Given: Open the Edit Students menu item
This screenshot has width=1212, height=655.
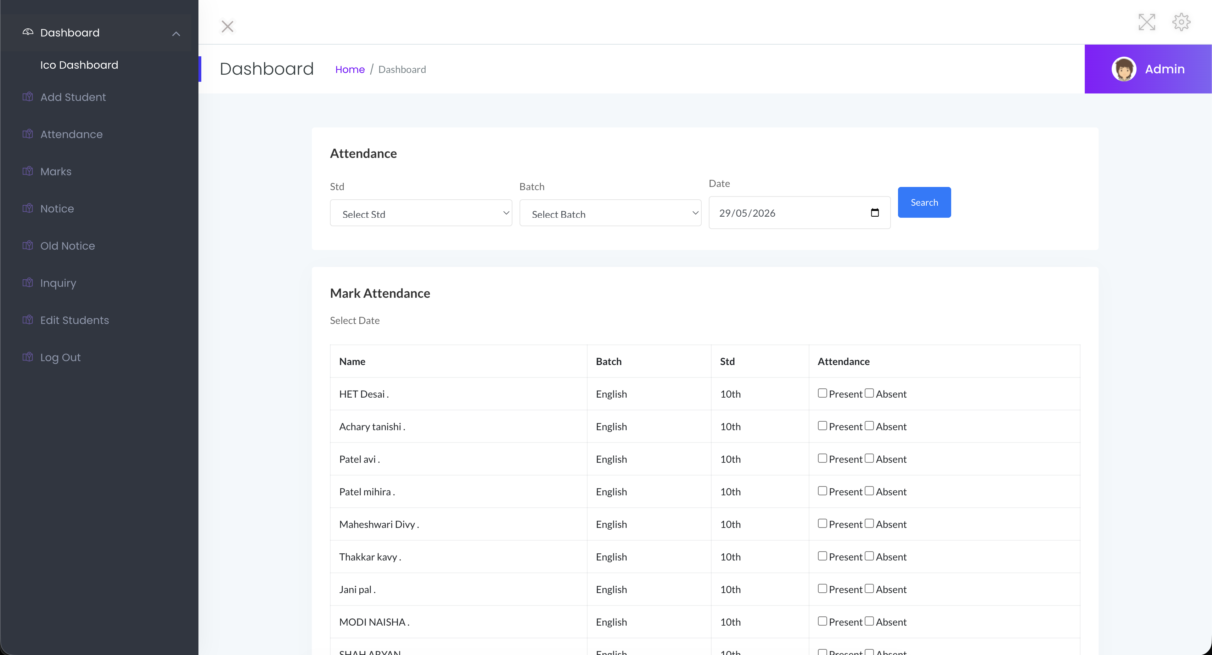Looking at the screenshot, I should tap(74, 320).
